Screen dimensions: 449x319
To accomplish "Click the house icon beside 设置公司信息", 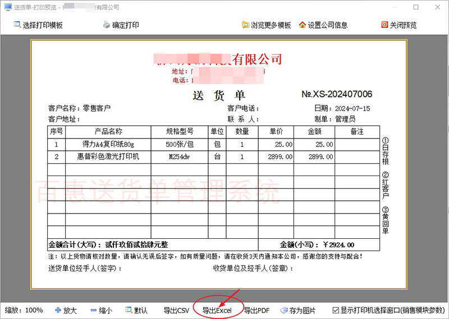I will pyautogui.click(x=303, y=25).
